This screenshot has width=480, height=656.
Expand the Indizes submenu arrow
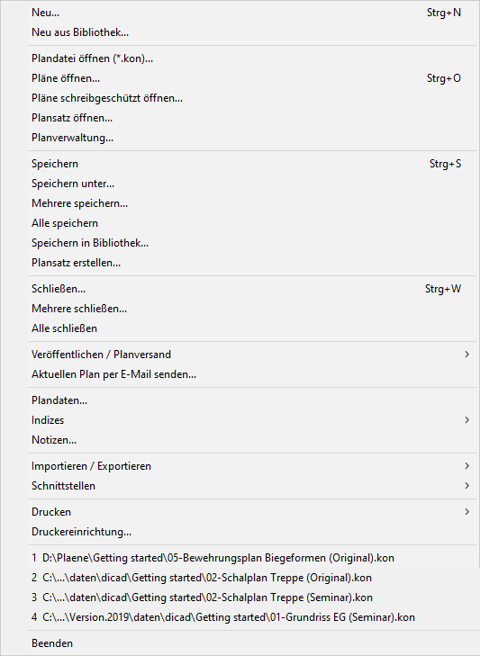466,420
